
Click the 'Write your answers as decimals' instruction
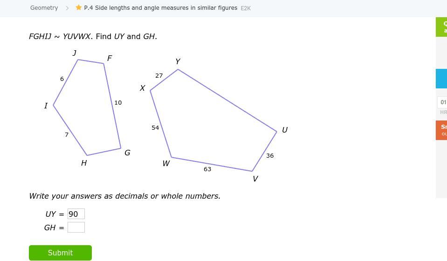point(124,196)
